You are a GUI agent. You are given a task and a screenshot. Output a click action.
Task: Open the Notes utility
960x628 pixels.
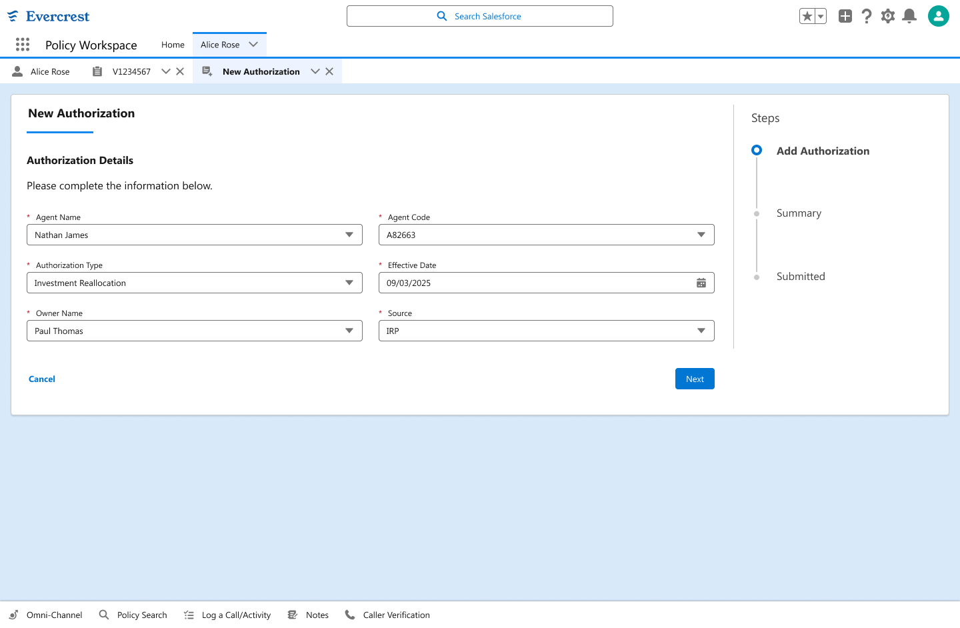click(x=308, y=615)
